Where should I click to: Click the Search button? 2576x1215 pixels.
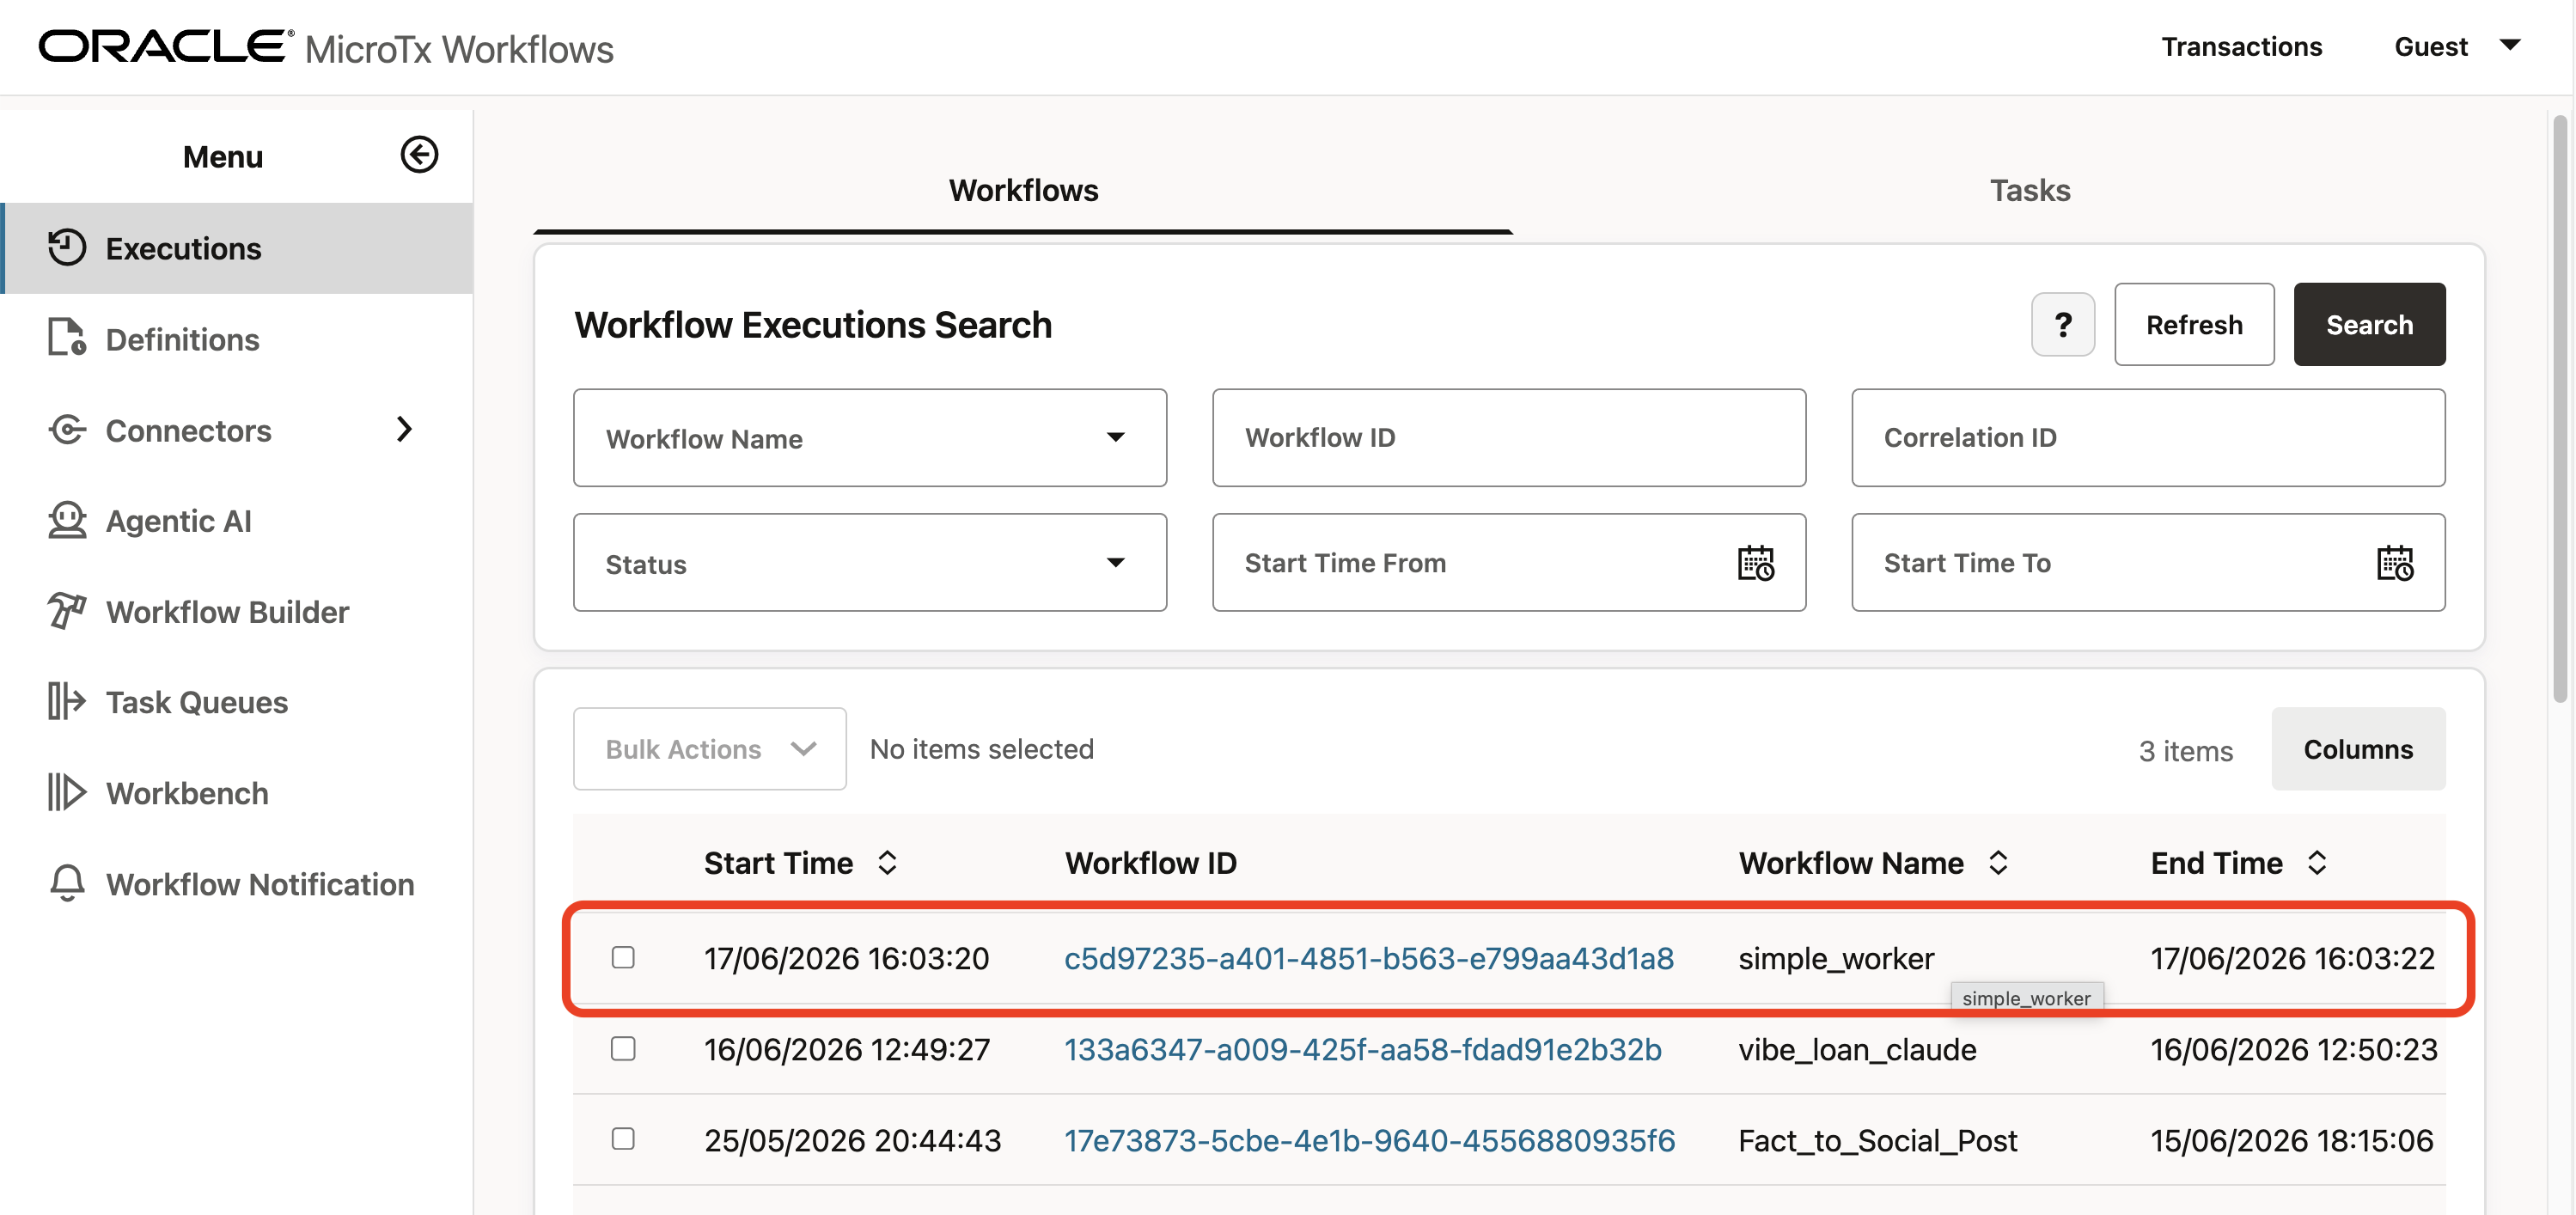[2369, 324]
